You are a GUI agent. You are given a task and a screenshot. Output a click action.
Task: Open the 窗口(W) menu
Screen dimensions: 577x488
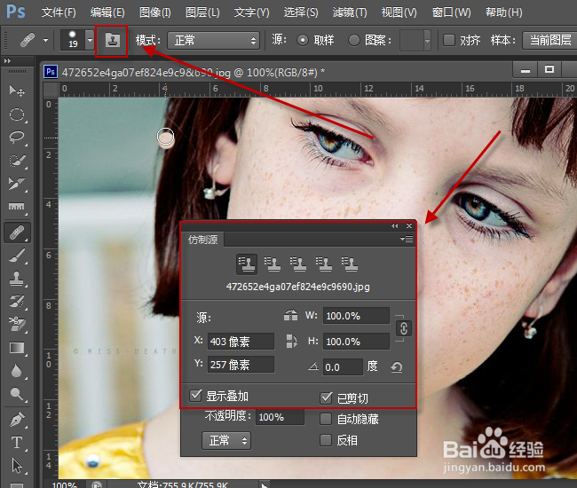(451, 12)
